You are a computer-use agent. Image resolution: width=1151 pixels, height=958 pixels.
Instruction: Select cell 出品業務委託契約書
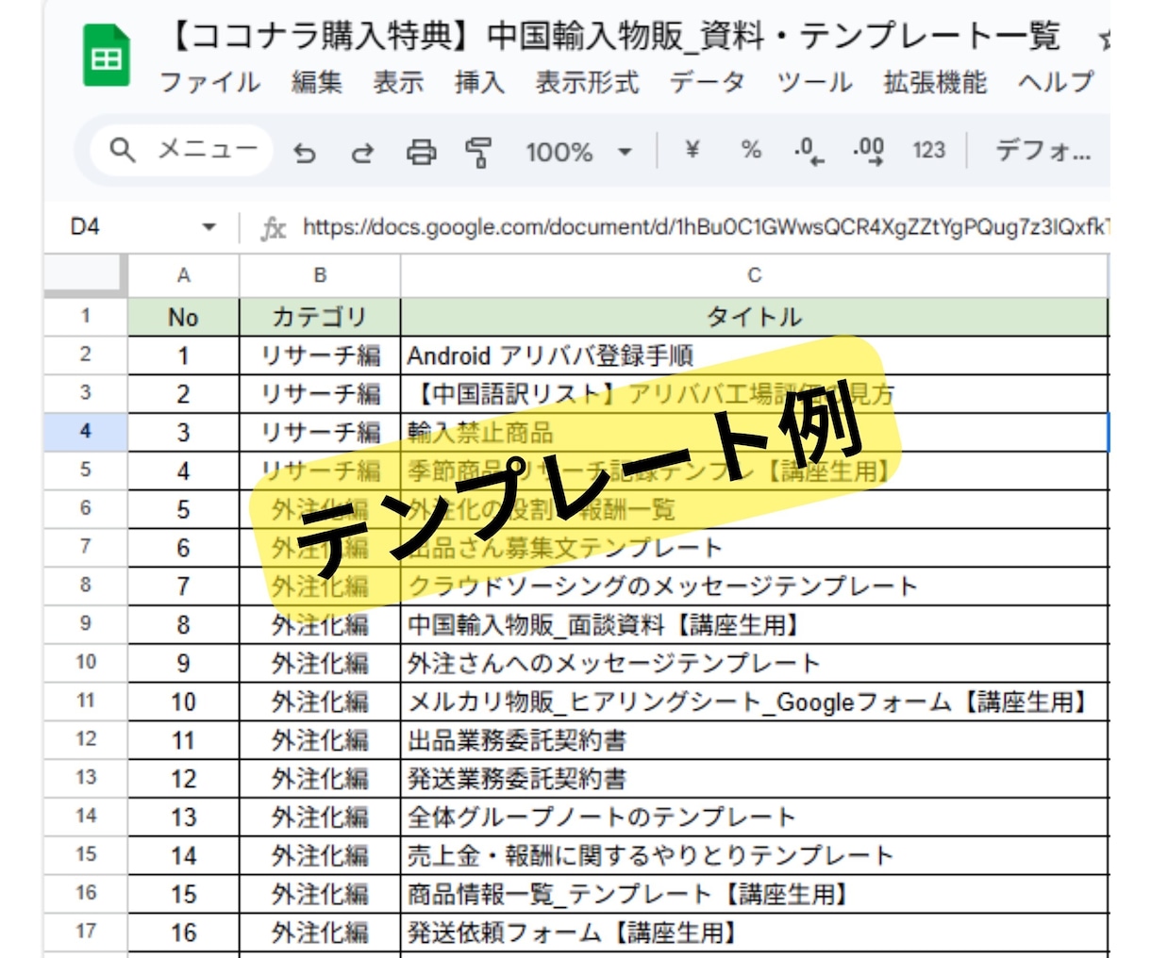(754, 740)
